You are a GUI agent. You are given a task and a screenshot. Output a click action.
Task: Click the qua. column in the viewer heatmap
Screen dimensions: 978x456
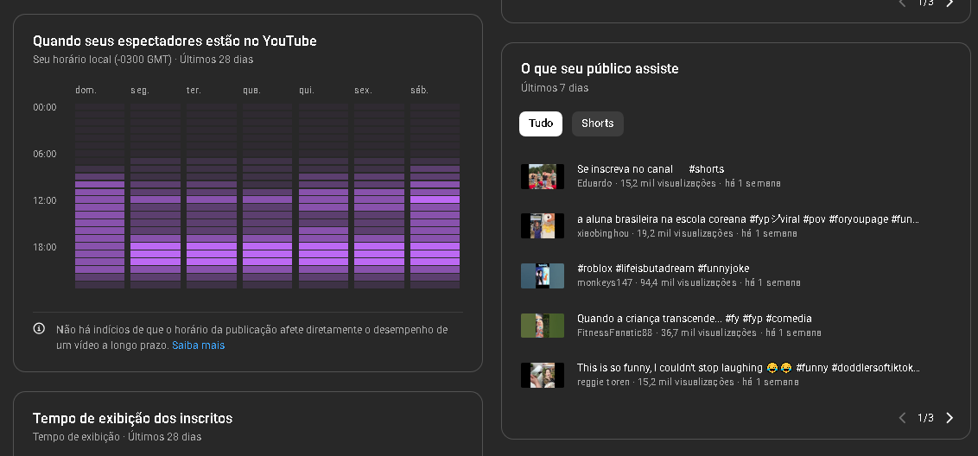[267, 196]
